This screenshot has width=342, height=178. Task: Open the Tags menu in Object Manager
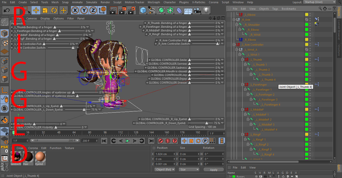click(x=275, y=9)
